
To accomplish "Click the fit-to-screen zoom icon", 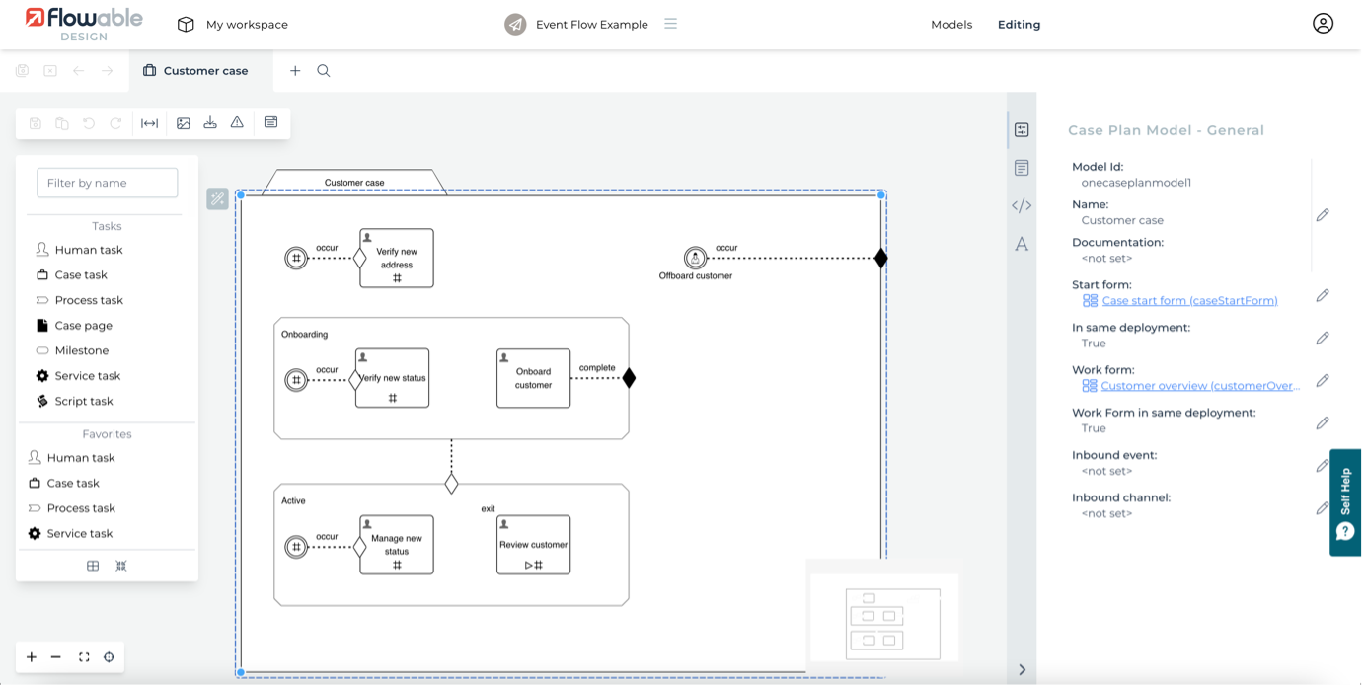I will click(84, 657).
